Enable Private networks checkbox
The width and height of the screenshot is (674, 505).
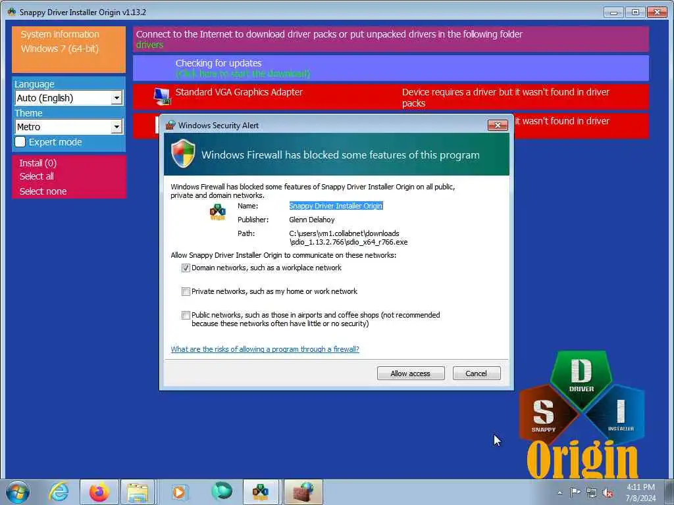point(186,291)
